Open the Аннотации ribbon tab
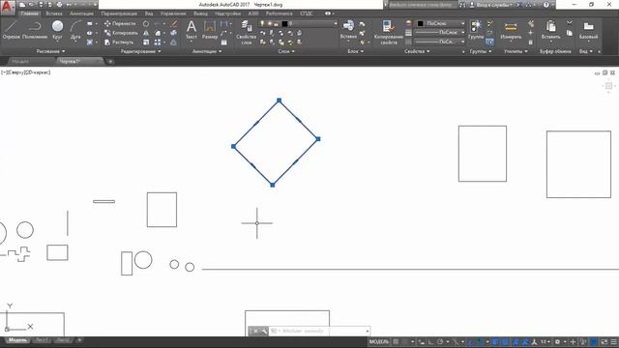This screenshot has height=348, width=619. (x=81, y=14)
